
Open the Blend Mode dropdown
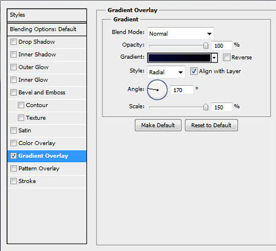point(180,34)
